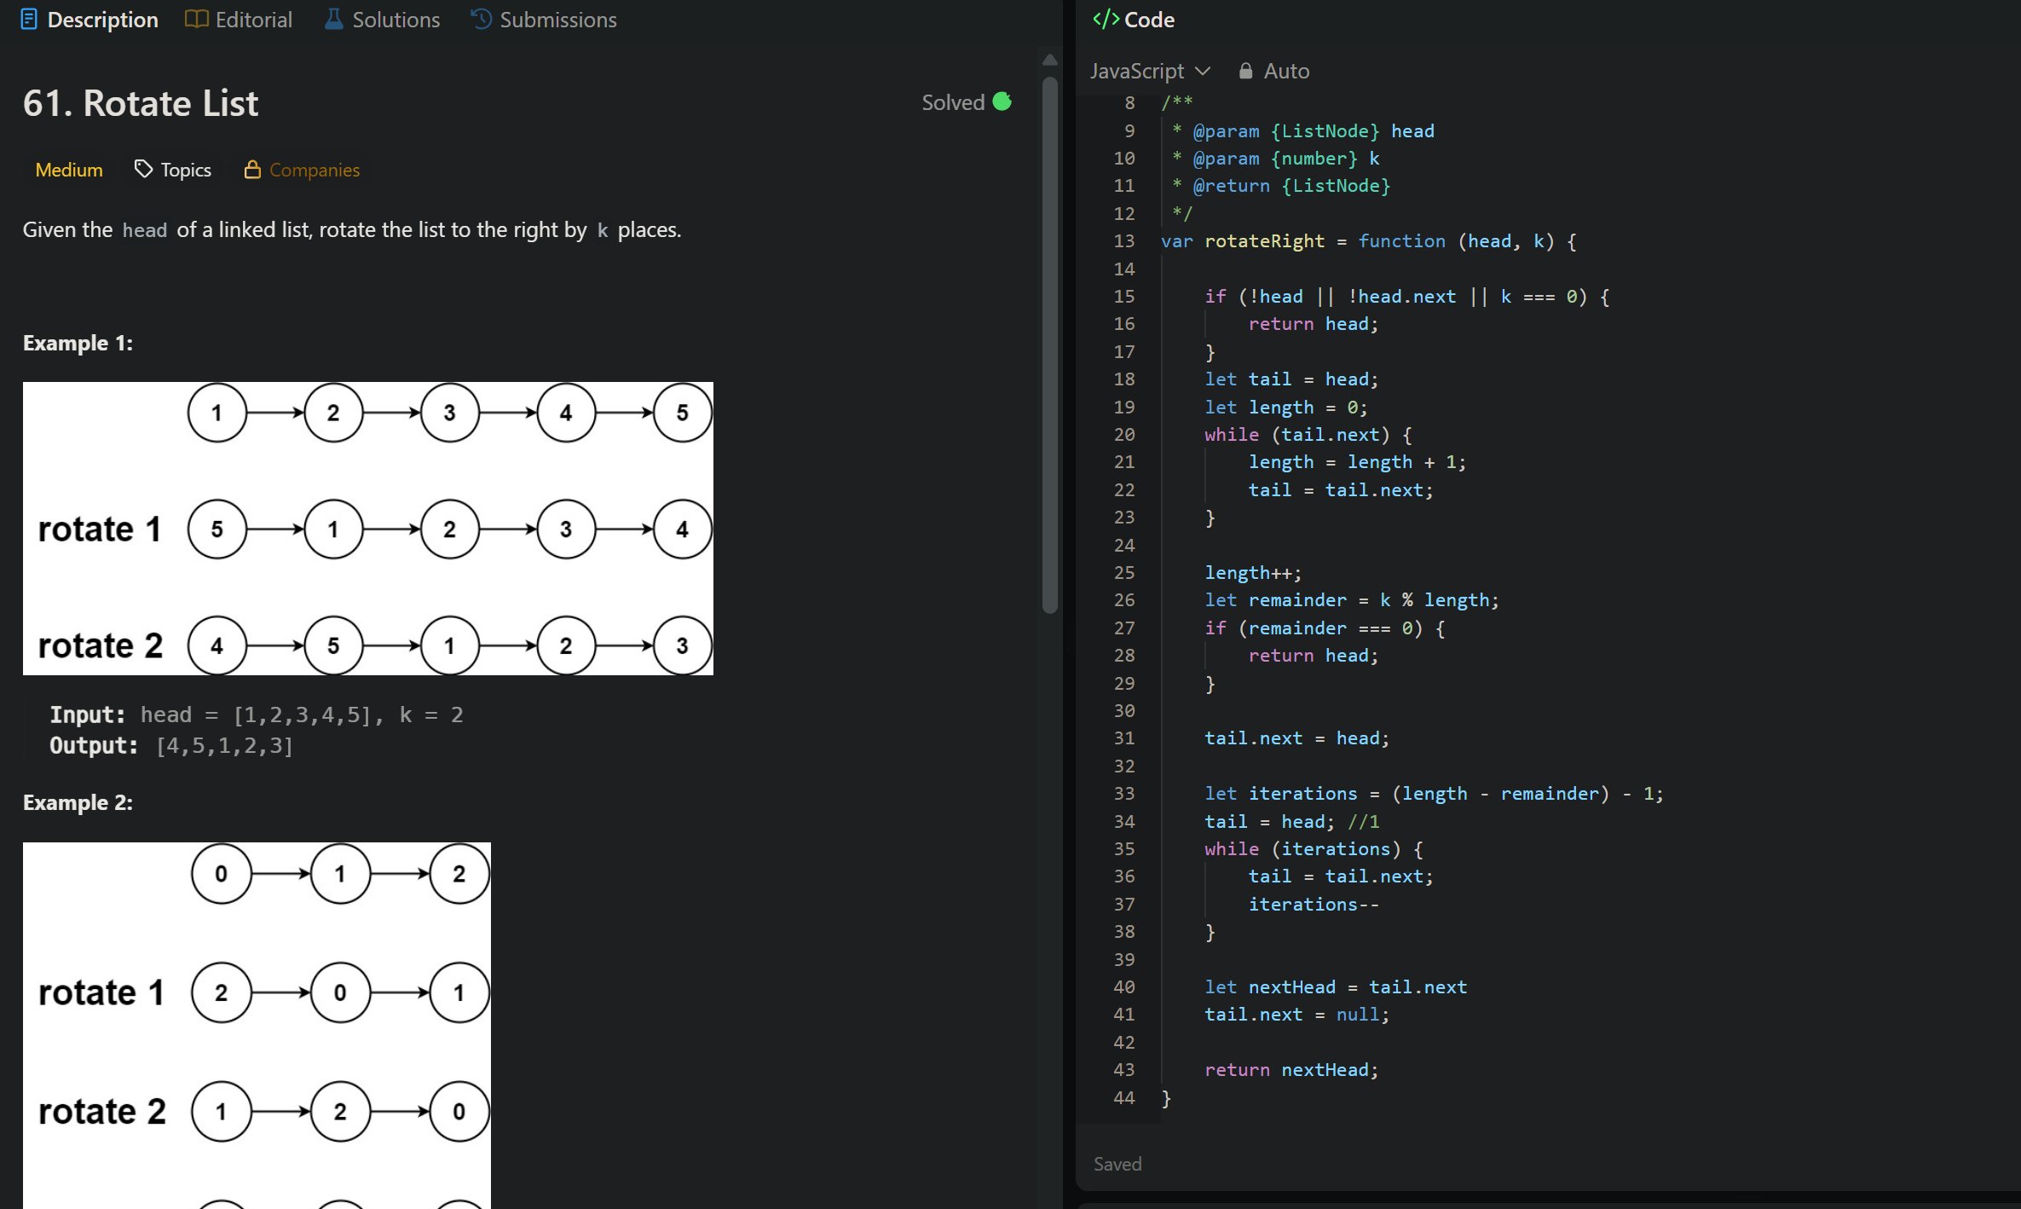2021x1209 pixels.
Task: Open the Solutions tab
Action: (x=396, y=20)
